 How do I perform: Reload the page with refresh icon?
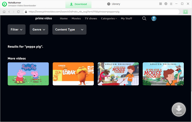tap(18, 12)
